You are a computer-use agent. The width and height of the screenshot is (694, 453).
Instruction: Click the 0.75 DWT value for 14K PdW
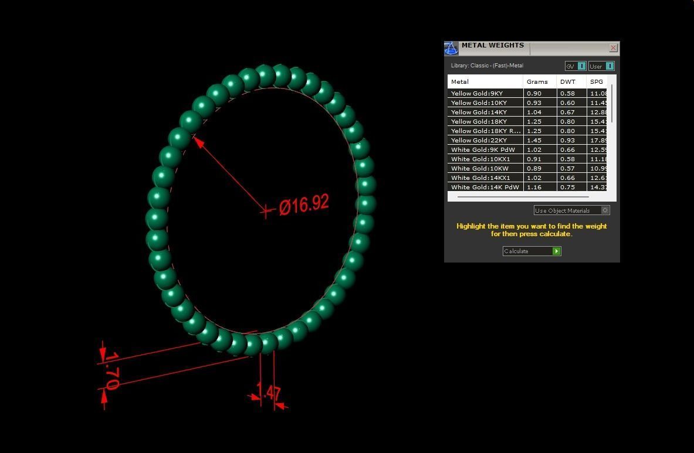pos(567,187)
